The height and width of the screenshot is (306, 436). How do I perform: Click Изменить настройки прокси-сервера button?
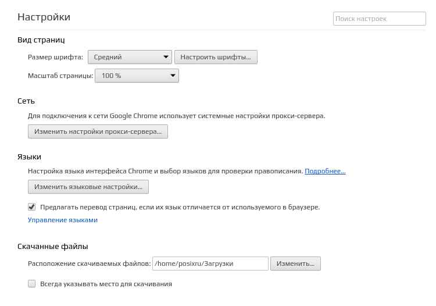click(x=98, y=131)
